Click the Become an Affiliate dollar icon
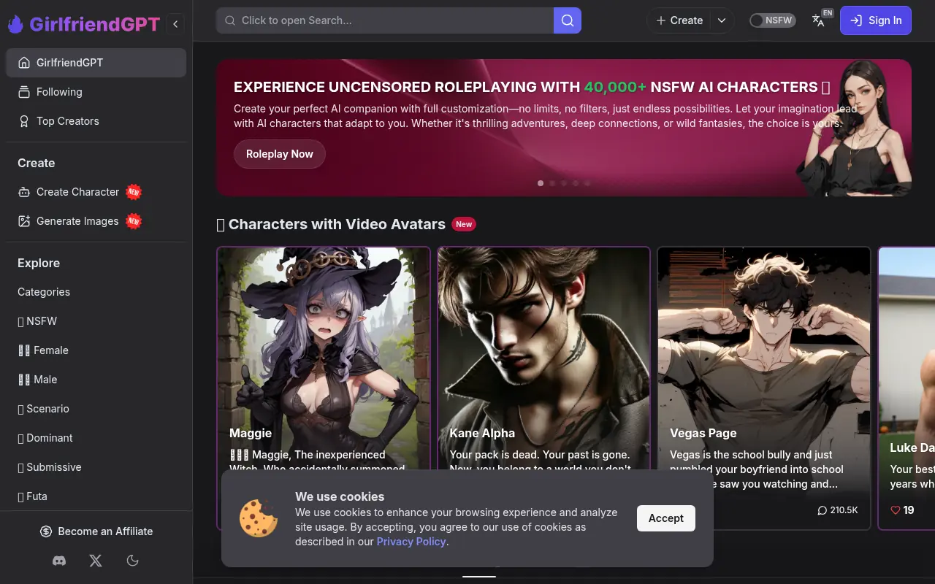 46,531
